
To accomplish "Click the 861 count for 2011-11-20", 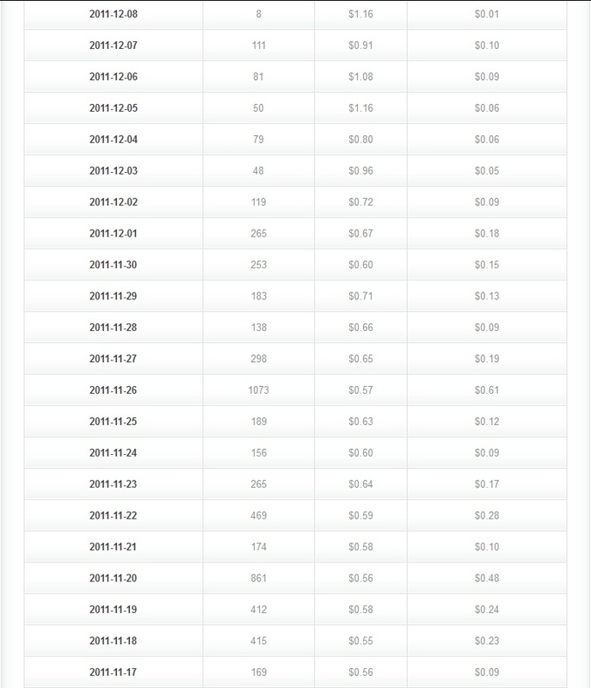I will pos(258,578).
